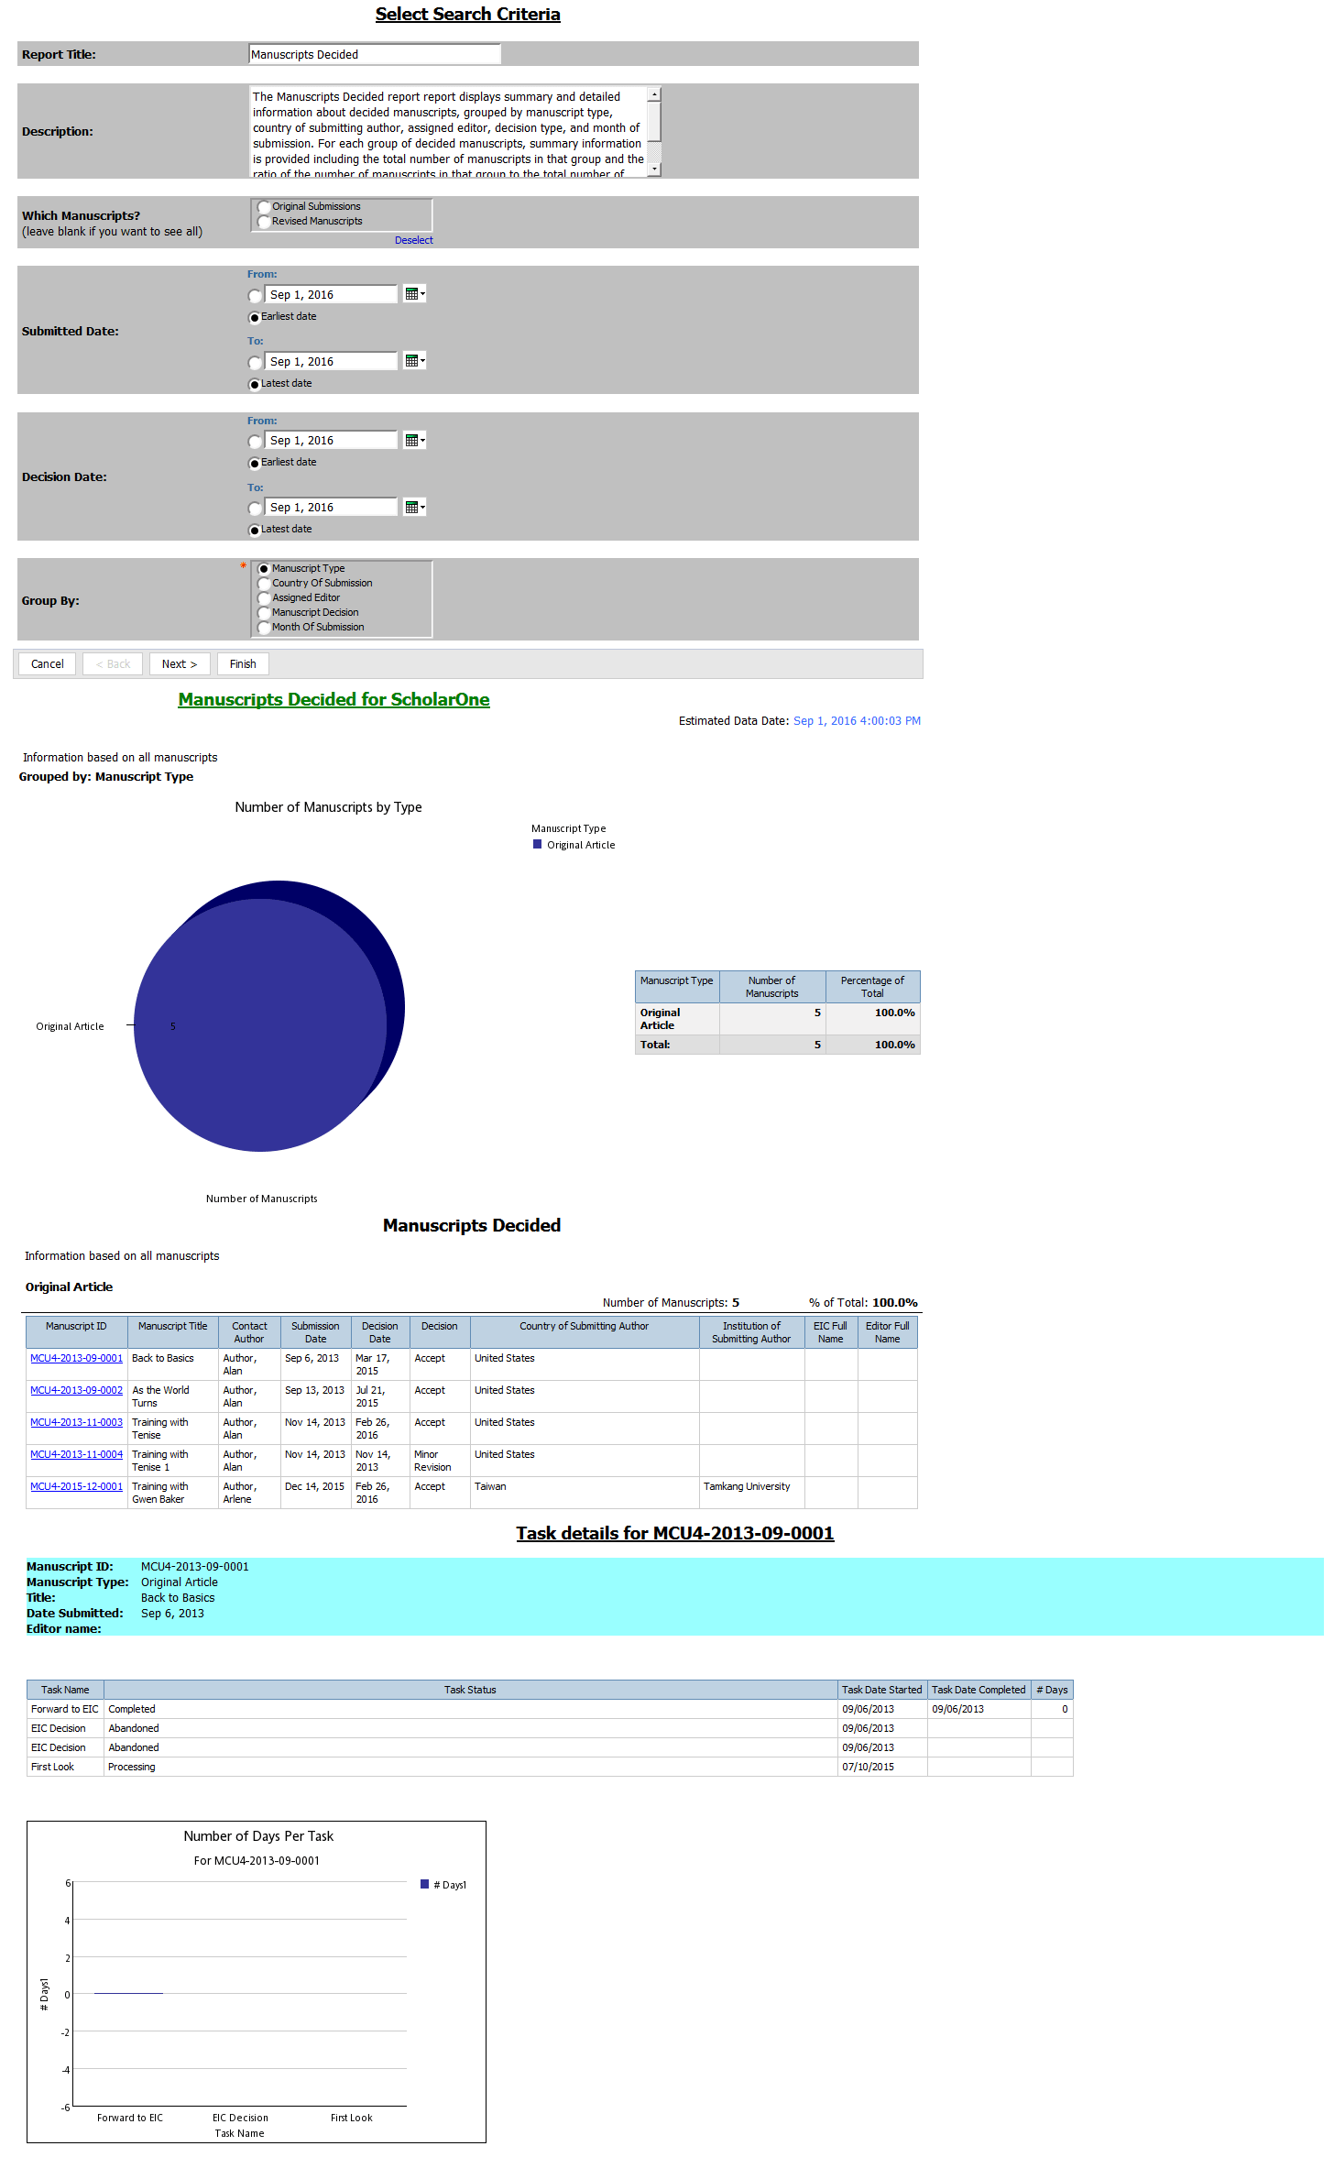Click Manuscript ID column header
This screenshot has width=1334, height=2157.
tap(76, 1332)
